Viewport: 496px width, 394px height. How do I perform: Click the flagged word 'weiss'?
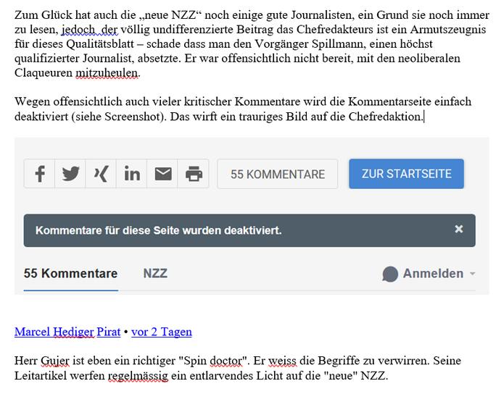click(x=282, y=361)
